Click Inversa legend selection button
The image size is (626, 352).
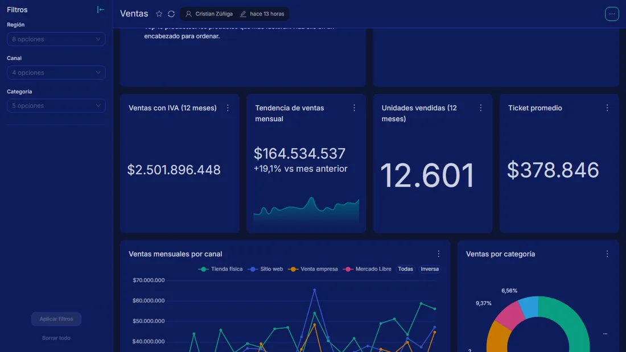(x=430, y=269)
